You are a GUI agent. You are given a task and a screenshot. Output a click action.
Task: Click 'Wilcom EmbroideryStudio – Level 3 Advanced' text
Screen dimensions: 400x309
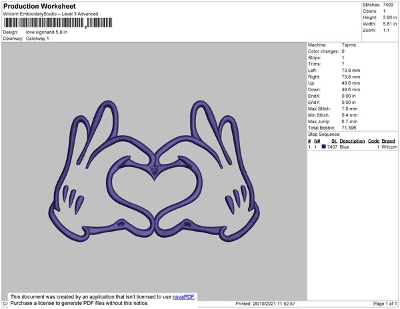[x=51, y=14]
